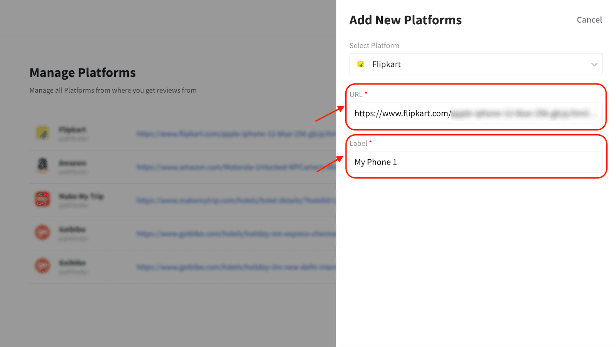
Task: Click the Flipkart name in the platforms list
Action: 72,130
